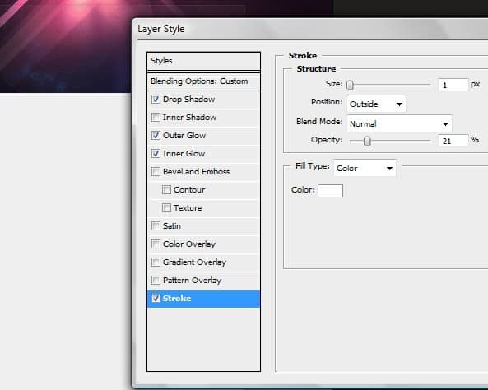Select the Bevel and Emboss style entry
The width and height of the screenshot is (488, 390).
pos(196,172)
